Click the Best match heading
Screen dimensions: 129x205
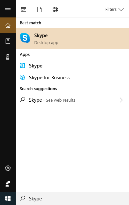[31, 23]
